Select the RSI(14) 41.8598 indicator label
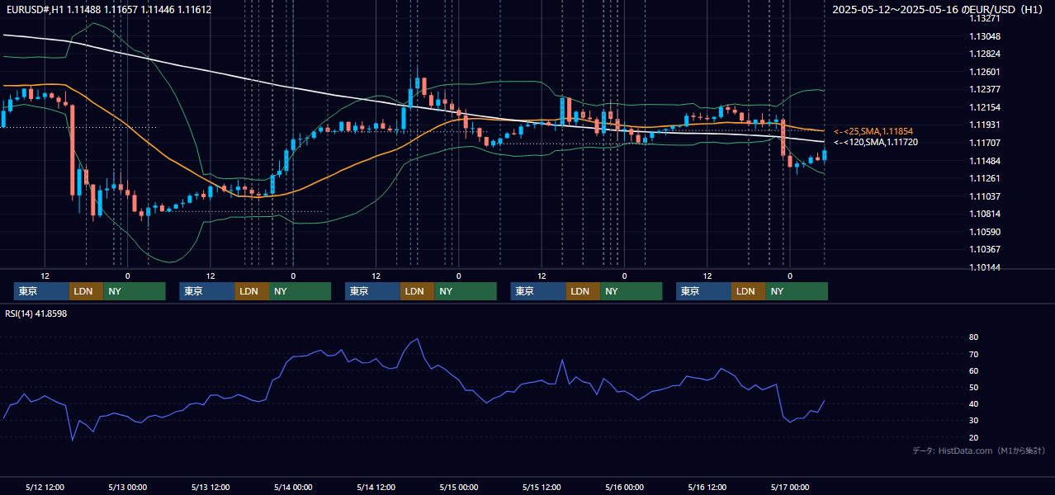Viewport: 1055px width, 495px height. pyautogui.click(x=36, y=313)
